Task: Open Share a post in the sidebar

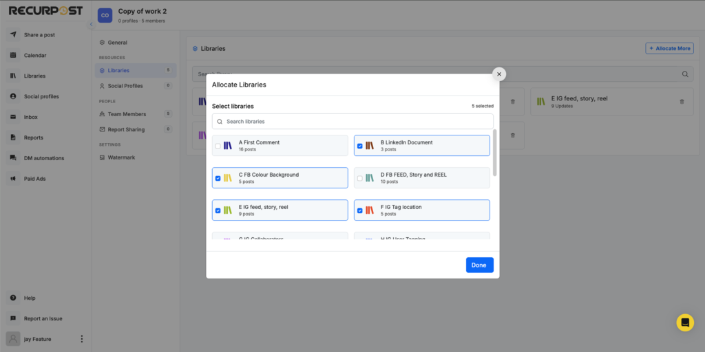Action: coord(39,34)
